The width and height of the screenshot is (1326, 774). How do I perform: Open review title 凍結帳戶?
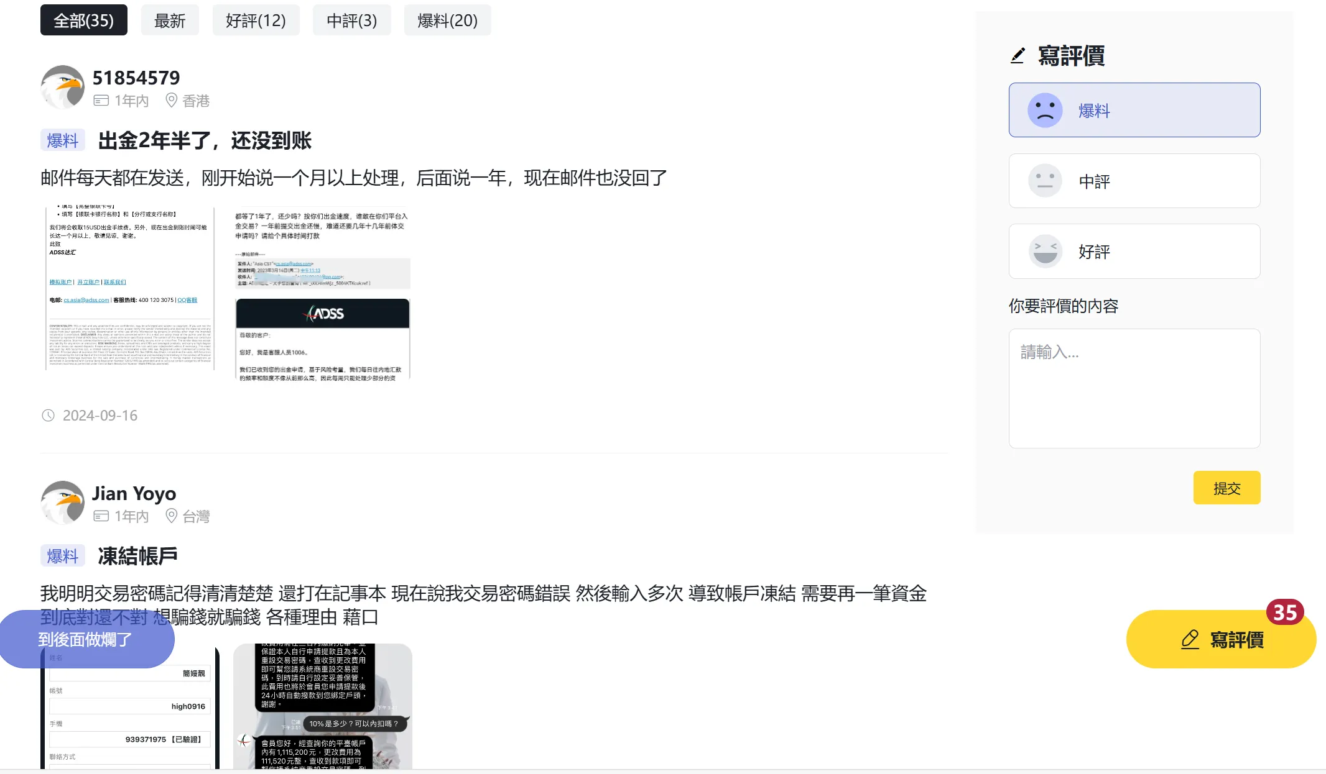click(137, 556)
